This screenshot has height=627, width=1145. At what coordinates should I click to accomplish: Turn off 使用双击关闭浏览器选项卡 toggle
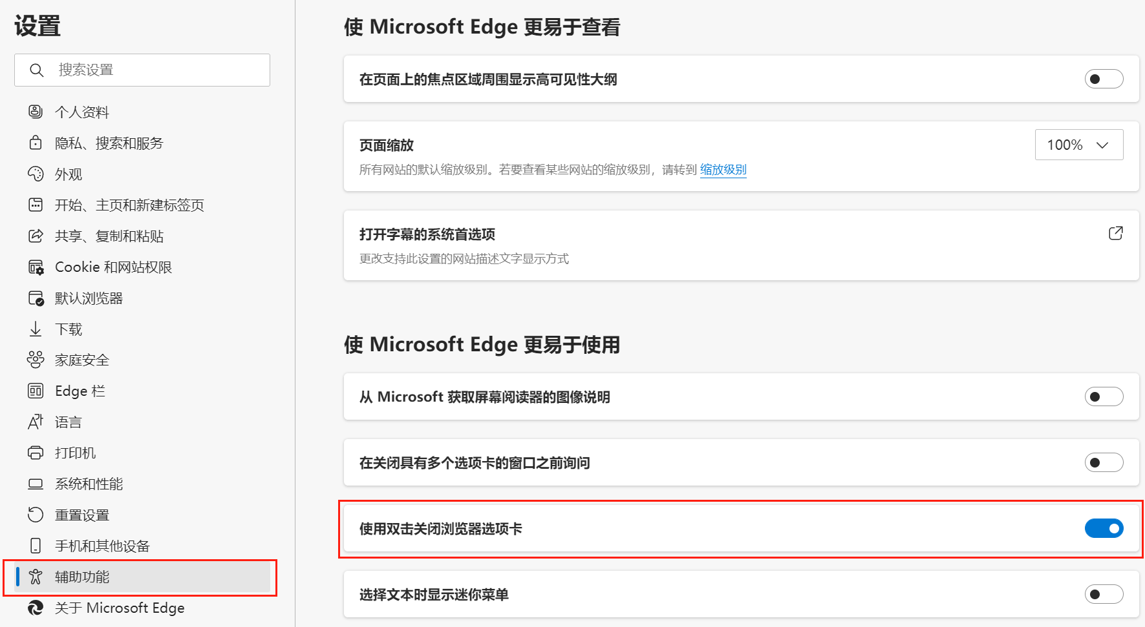[x=1104, y=529]
